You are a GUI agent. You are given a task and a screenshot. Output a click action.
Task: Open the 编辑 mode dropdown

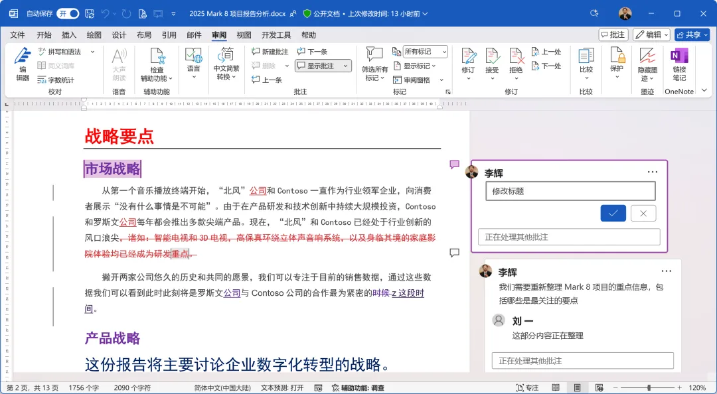click(x=651, y=34)
